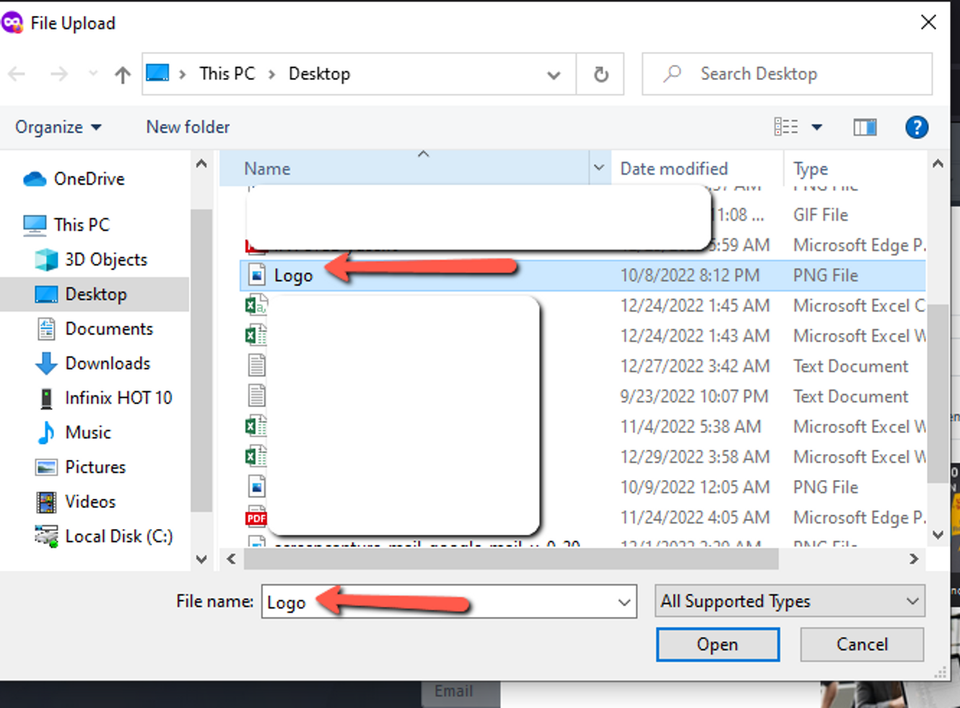
Task: Click the Open button
Action: coord(717,644)
